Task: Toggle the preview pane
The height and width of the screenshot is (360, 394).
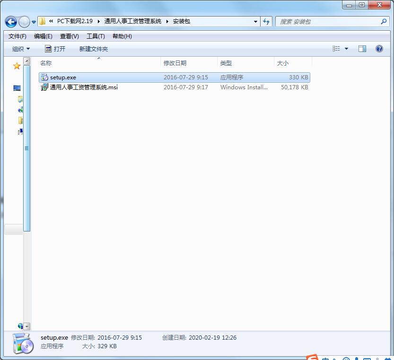Action: click(x=362, y=49)
